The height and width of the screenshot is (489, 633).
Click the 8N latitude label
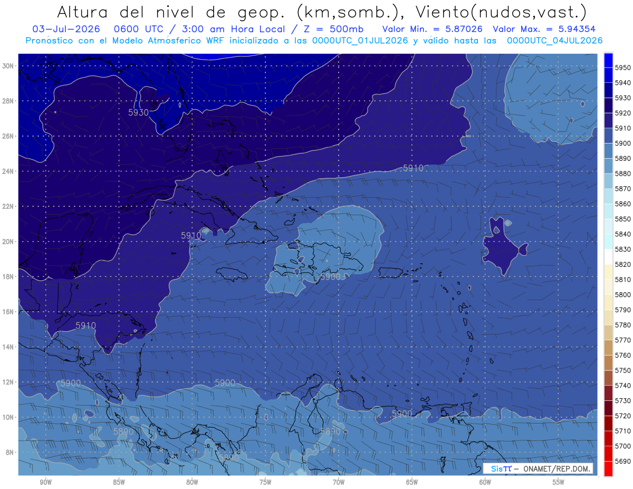pyautogui.click(x=11, y=453)
